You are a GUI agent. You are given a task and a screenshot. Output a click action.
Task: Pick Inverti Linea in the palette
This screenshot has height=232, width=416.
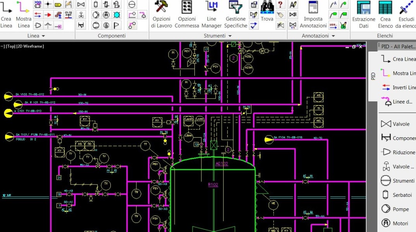(x=403, y=87)
